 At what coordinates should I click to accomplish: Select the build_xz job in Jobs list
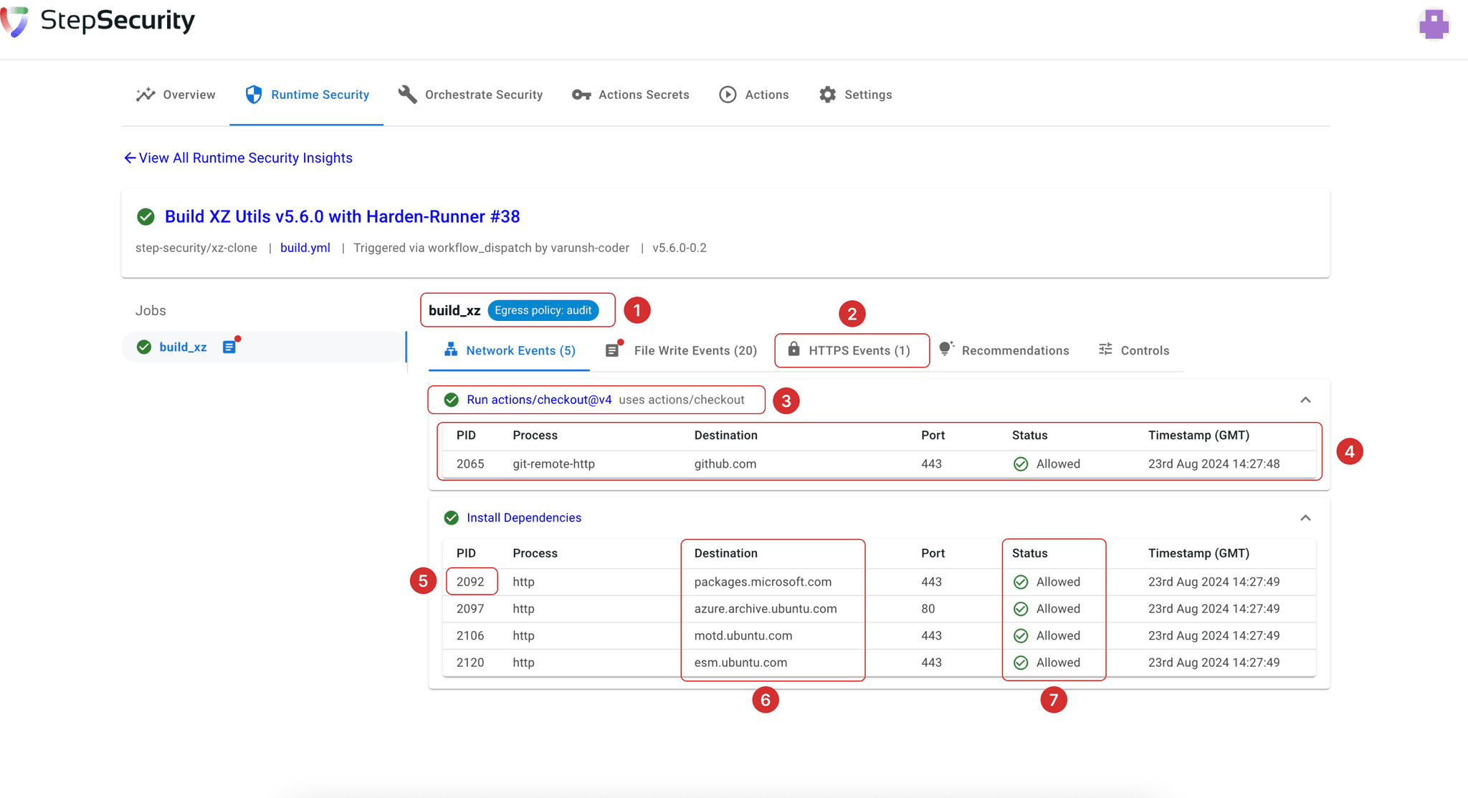pyautogui.click(x=183, y=347)
